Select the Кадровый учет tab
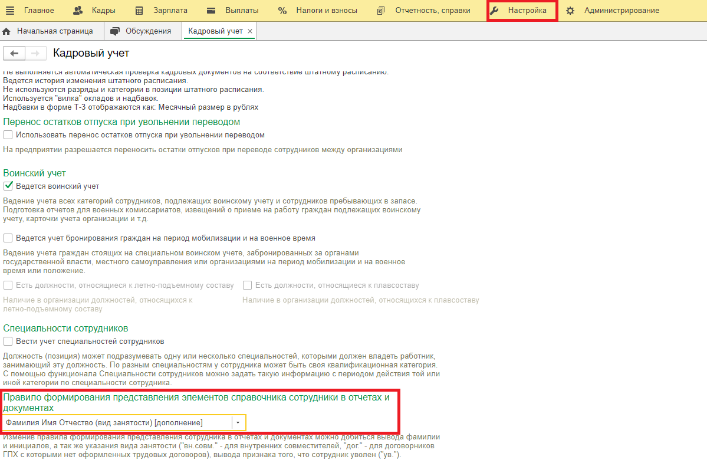The height and width of the screenshot is (463, 707). pos(216,31)
